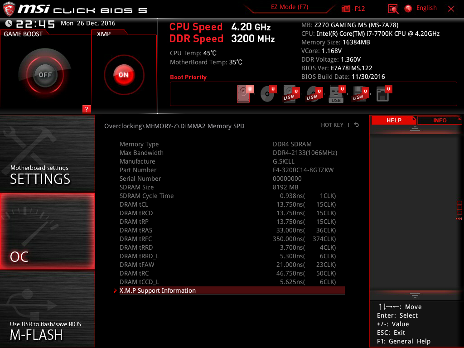The height and width of the screenshot is (348, 464).
Task: Click the right edge triple-arrow icon
Action: (x=459, y=219)
